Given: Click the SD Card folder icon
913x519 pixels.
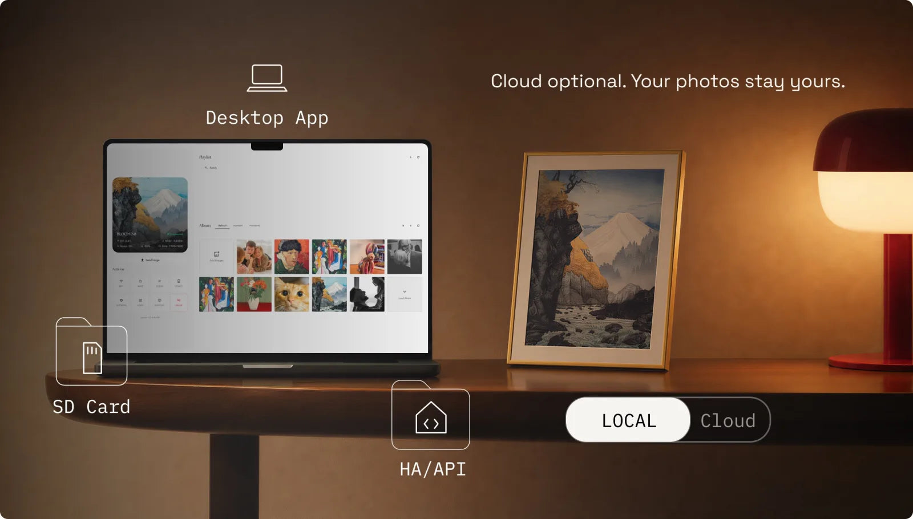Looking at the screenshot, I should [91, 352].
